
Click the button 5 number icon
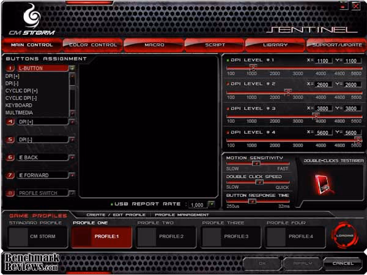pos(10,139)
